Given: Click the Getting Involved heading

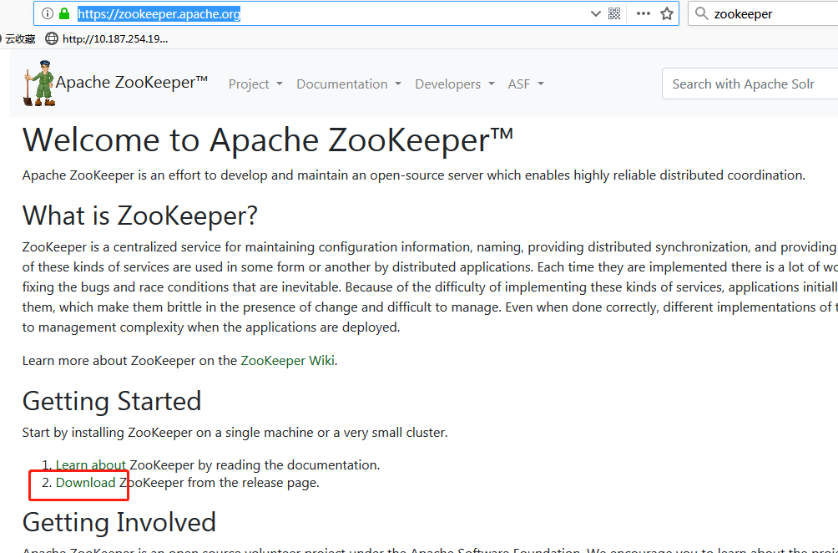Looking at the screenshot, I should 119,522.
